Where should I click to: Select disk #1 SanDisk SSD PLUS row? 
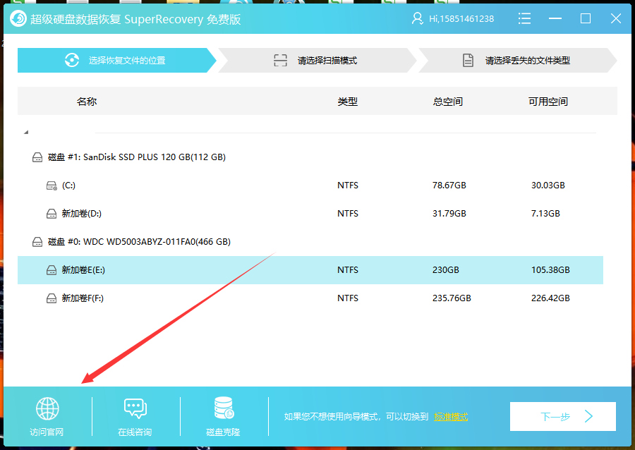coord(310,157)
